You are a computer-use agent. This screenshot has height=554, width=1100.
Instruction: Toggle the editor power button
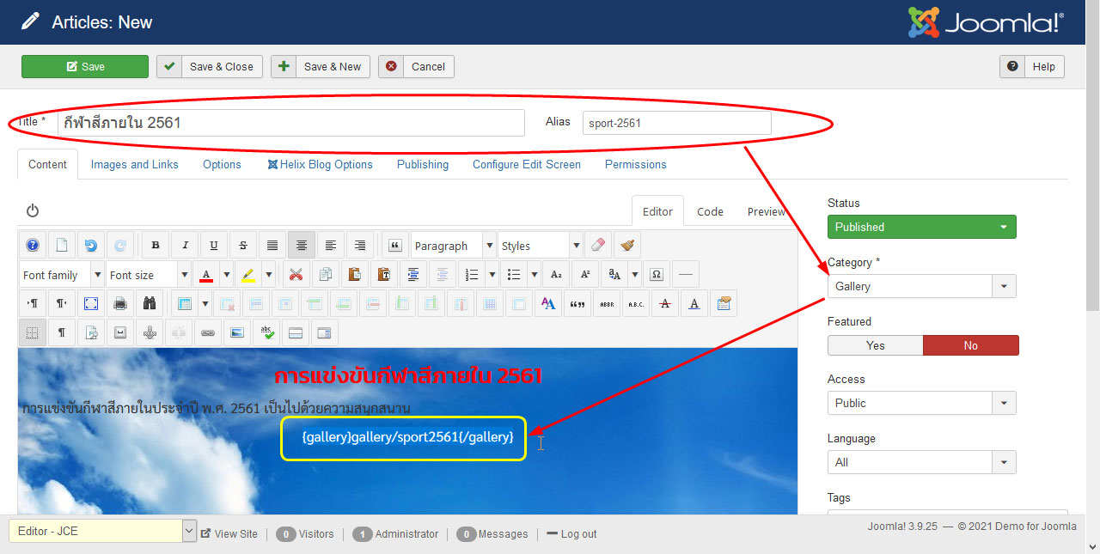click(33, 210)
